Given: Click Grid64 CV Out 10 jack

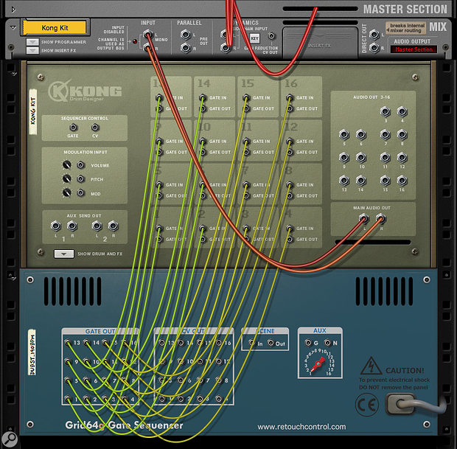Looking at the screenshot, I should 181,361.
